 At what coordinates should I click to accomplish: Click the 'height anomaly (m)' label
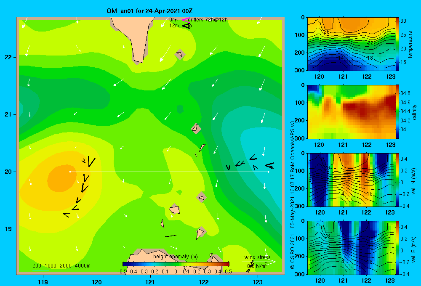click(176, 257)
